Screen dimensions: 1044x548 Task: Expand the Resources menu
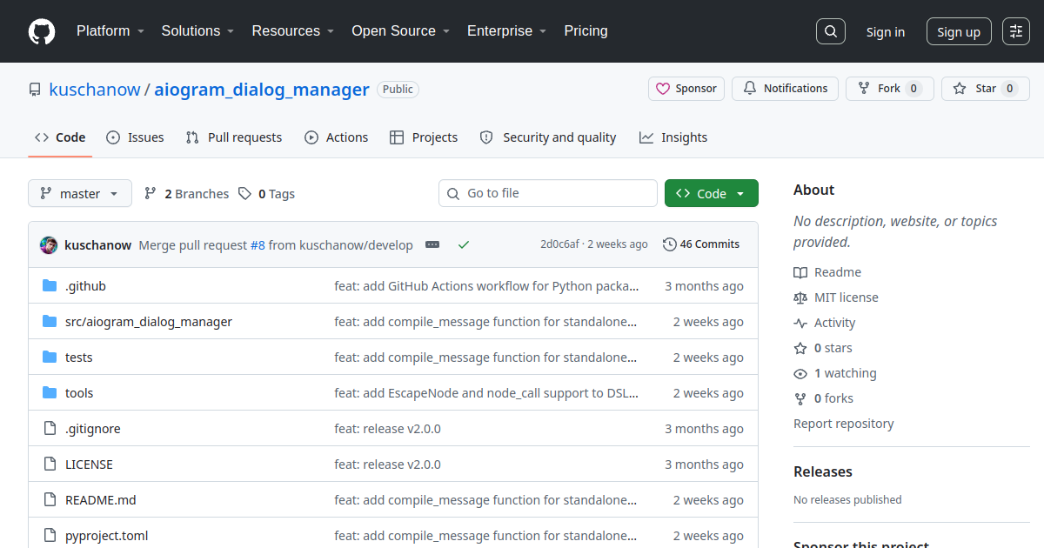293,31
